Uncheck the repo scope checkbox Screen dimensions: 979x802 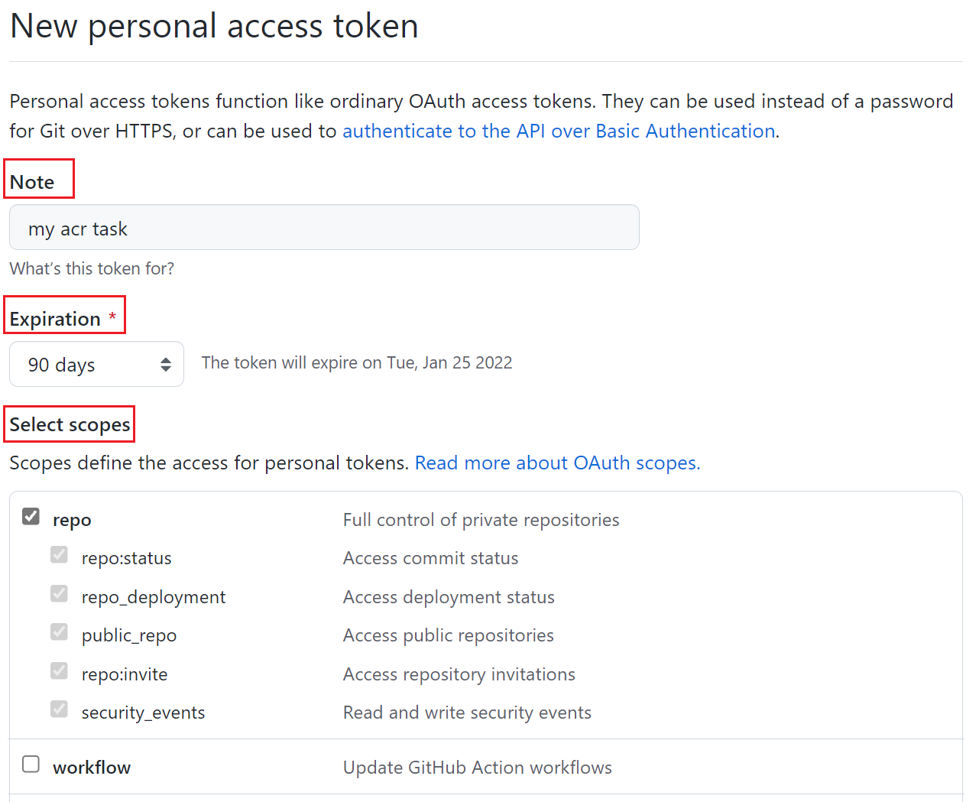point(31,517)
